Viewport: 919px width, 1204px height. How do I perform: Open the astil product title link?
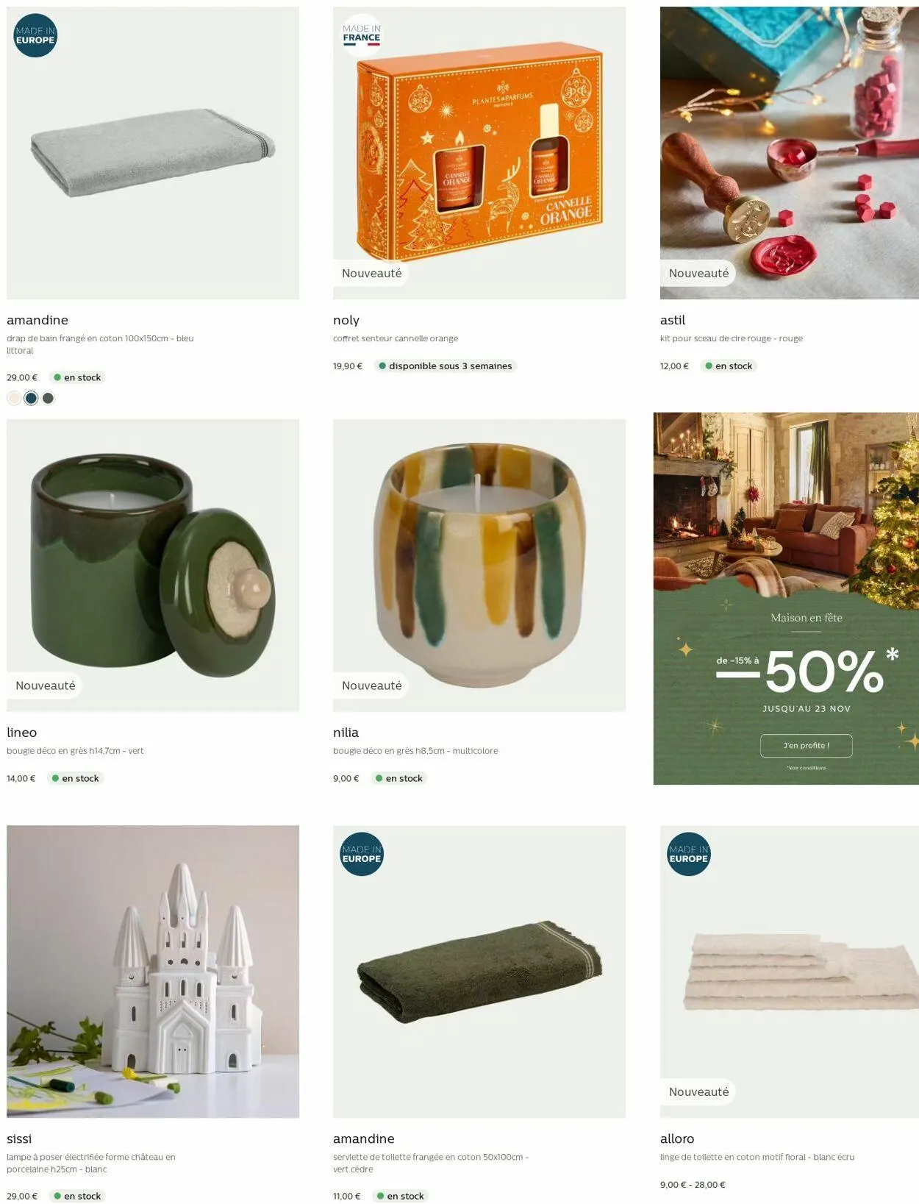pyautogui.click(x=673, y=320)
